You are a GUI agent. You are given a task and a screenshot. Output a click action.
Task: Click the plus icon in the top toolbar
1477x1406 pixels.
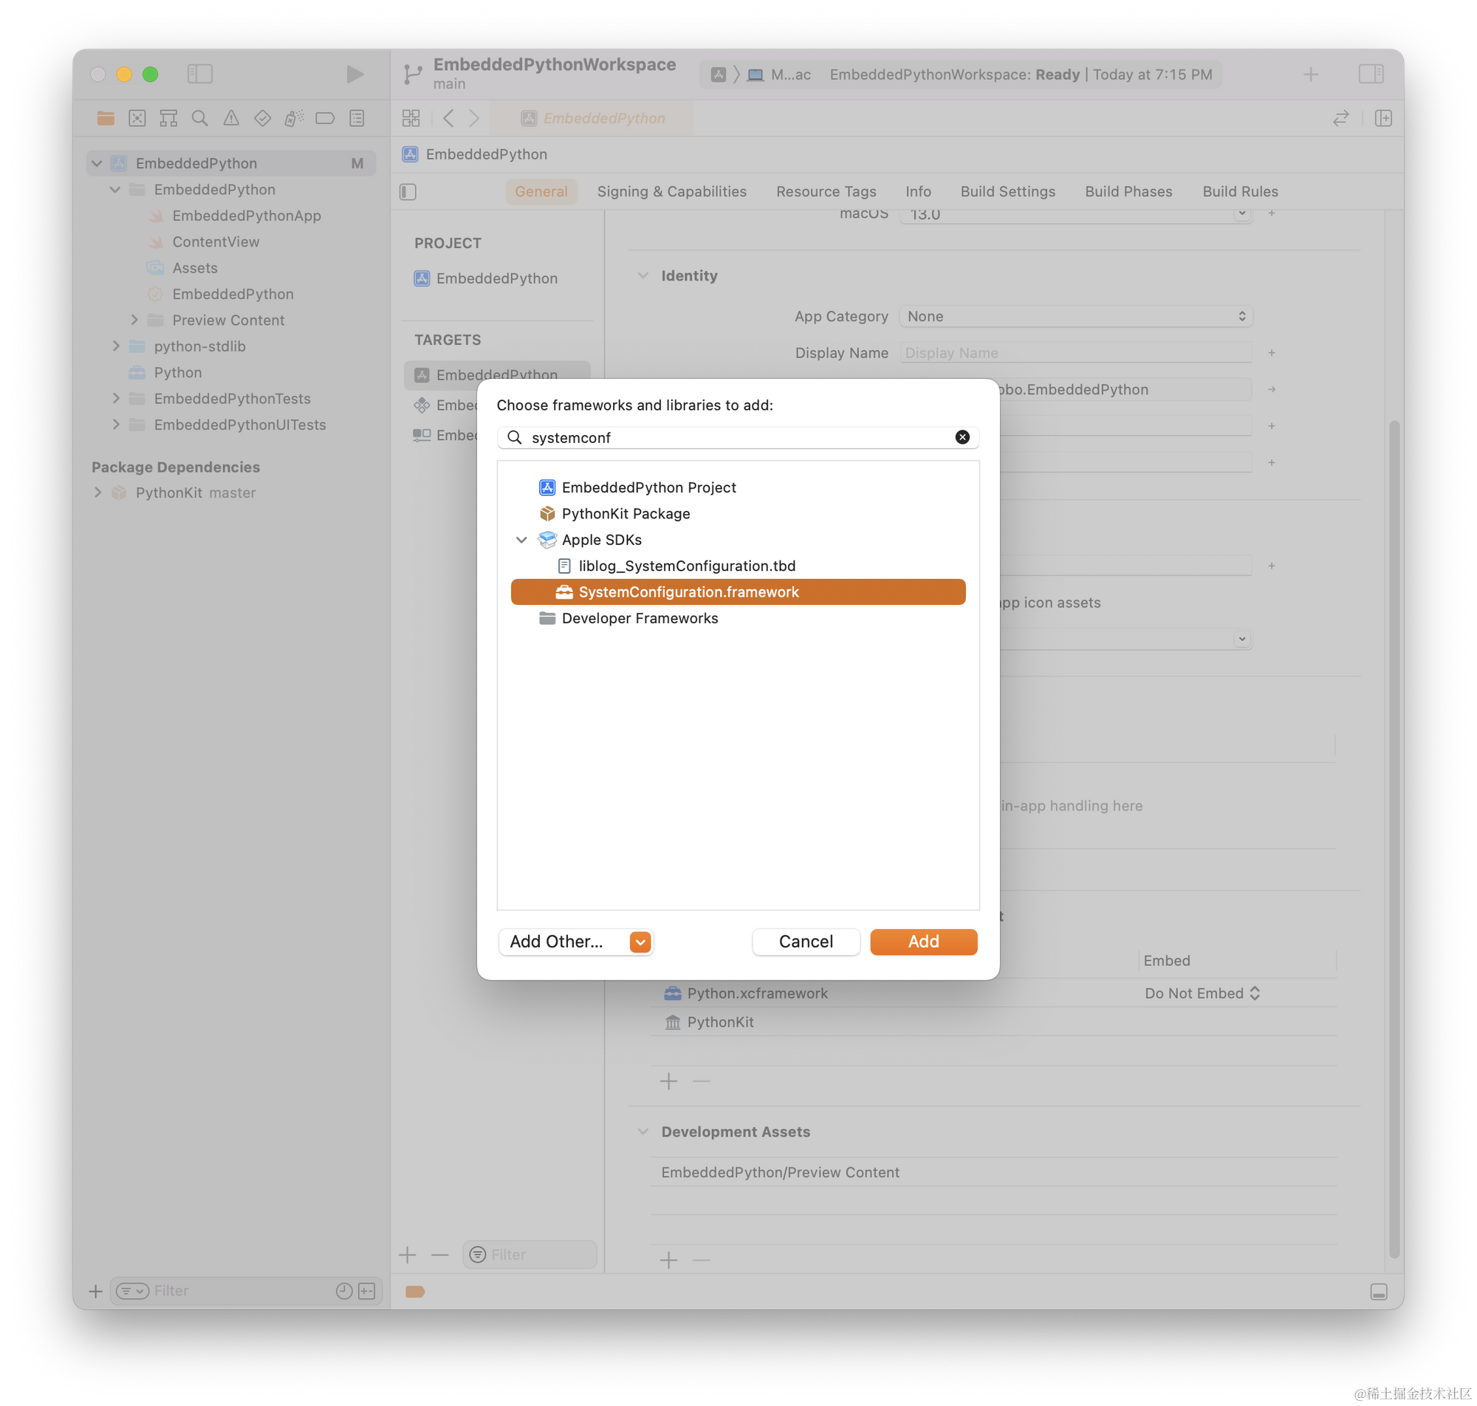point(1309,74)
